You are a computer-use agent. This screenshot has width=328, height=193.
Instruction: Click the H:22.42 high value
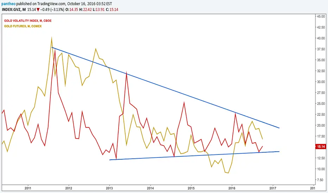click(x=86, y=9)
